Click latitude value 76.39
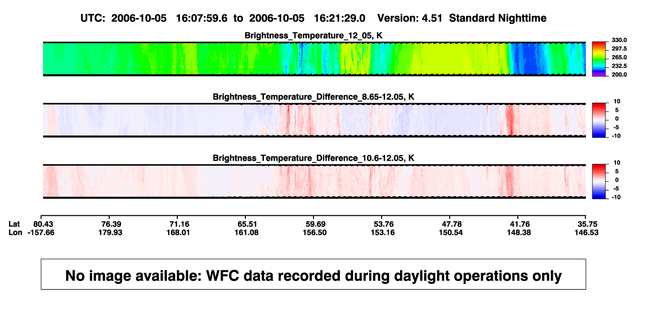651x334 pixels. pos(111,223)
